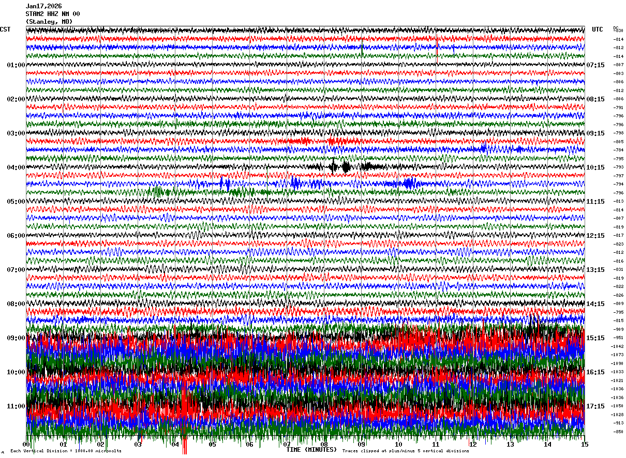Click the DC offset value -793
The height and width of the screenshot is (458, 626).
(618, 167)
